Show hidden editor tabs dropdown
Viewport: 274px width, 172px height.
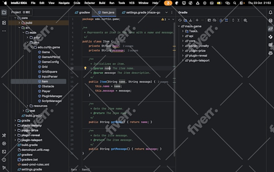(x=166, y=13)
